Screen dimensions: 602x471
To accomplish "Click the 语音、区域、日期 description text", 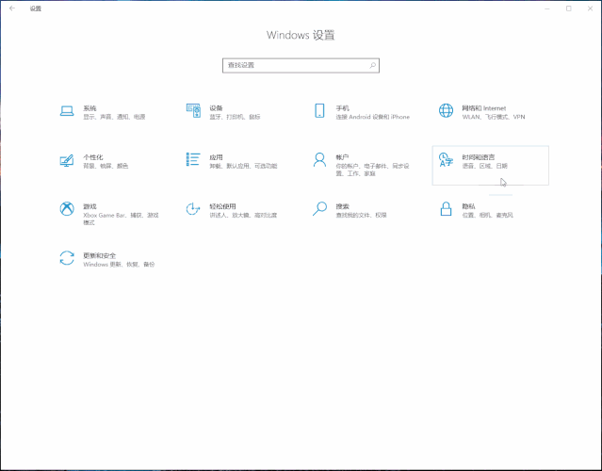I will [x=485, y=166].
